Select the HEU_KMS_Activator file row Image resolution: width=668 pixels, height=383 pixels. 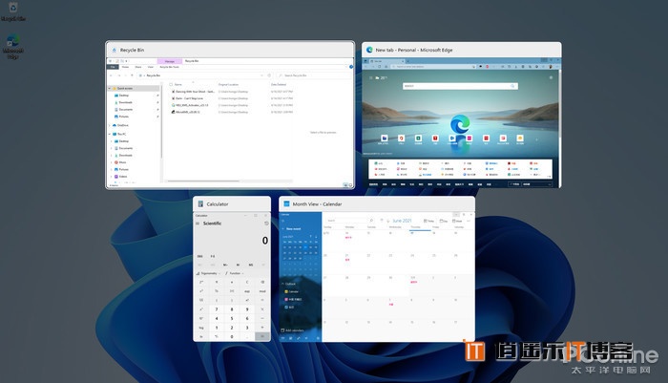pyautogui.click(x=232, y=105)
